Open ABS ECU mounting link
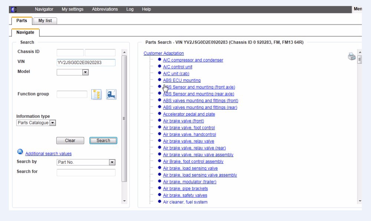 pos(182,80)
